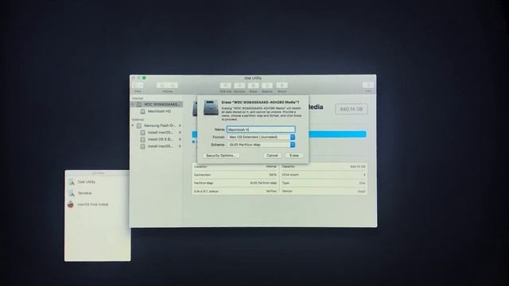Confirm with the Erase button in dialog
Screen dimensions: 509x286
[294, 156]
